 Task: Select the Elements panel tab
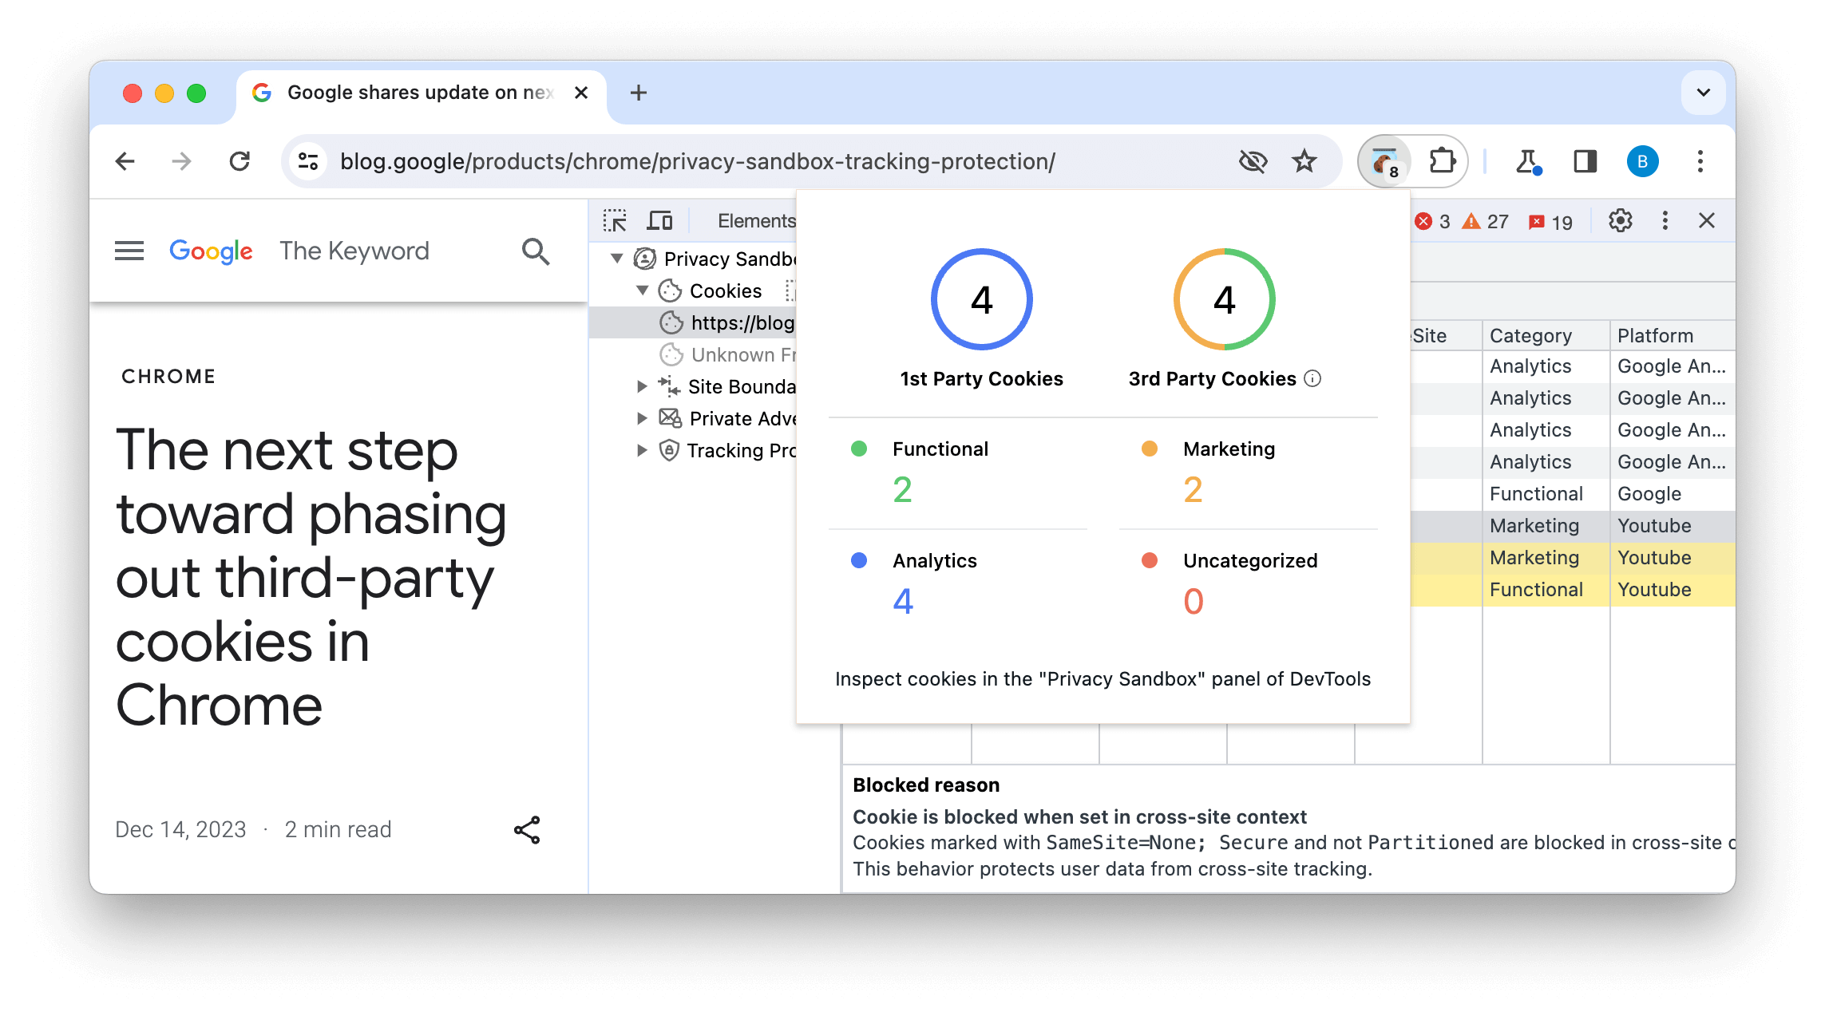(x=754, y=219)
